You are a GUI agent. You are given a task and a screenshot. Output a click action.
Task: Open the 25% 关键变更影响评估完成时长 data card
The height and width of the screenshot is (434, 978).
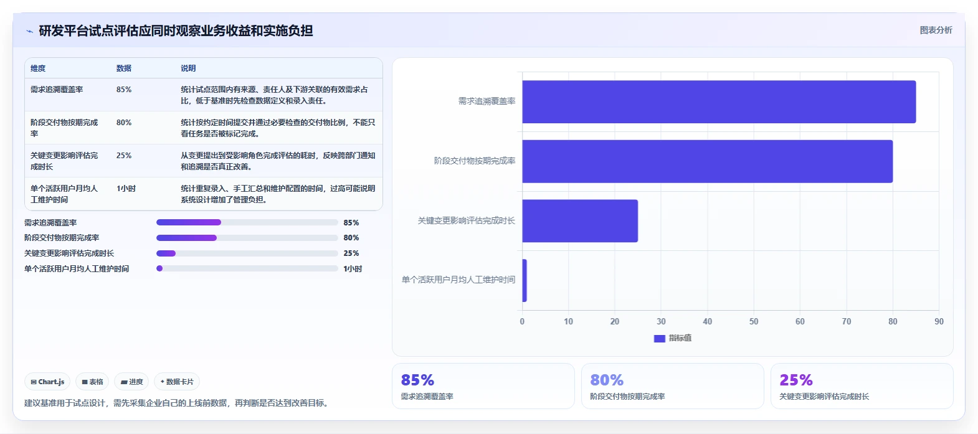coord(862,386)
